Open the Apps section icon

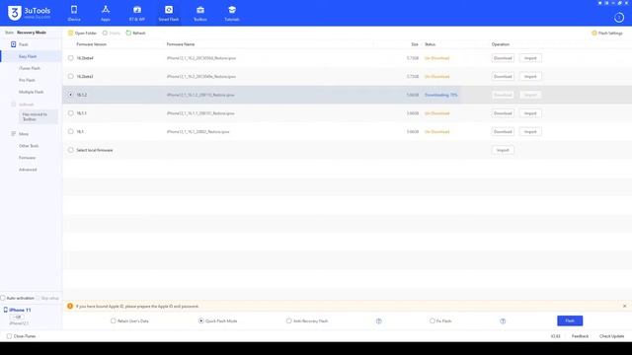click(x=106, y=10)
